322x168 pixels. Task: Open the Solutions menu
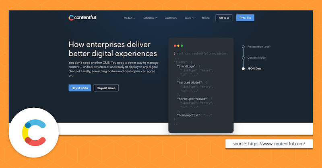150,18
